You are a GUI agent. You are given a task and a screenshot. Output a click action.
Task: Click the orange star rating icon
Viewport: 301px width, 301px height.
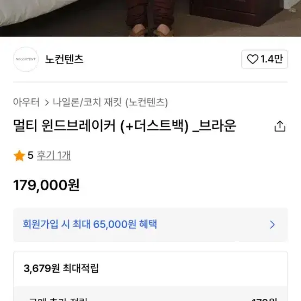19,155
